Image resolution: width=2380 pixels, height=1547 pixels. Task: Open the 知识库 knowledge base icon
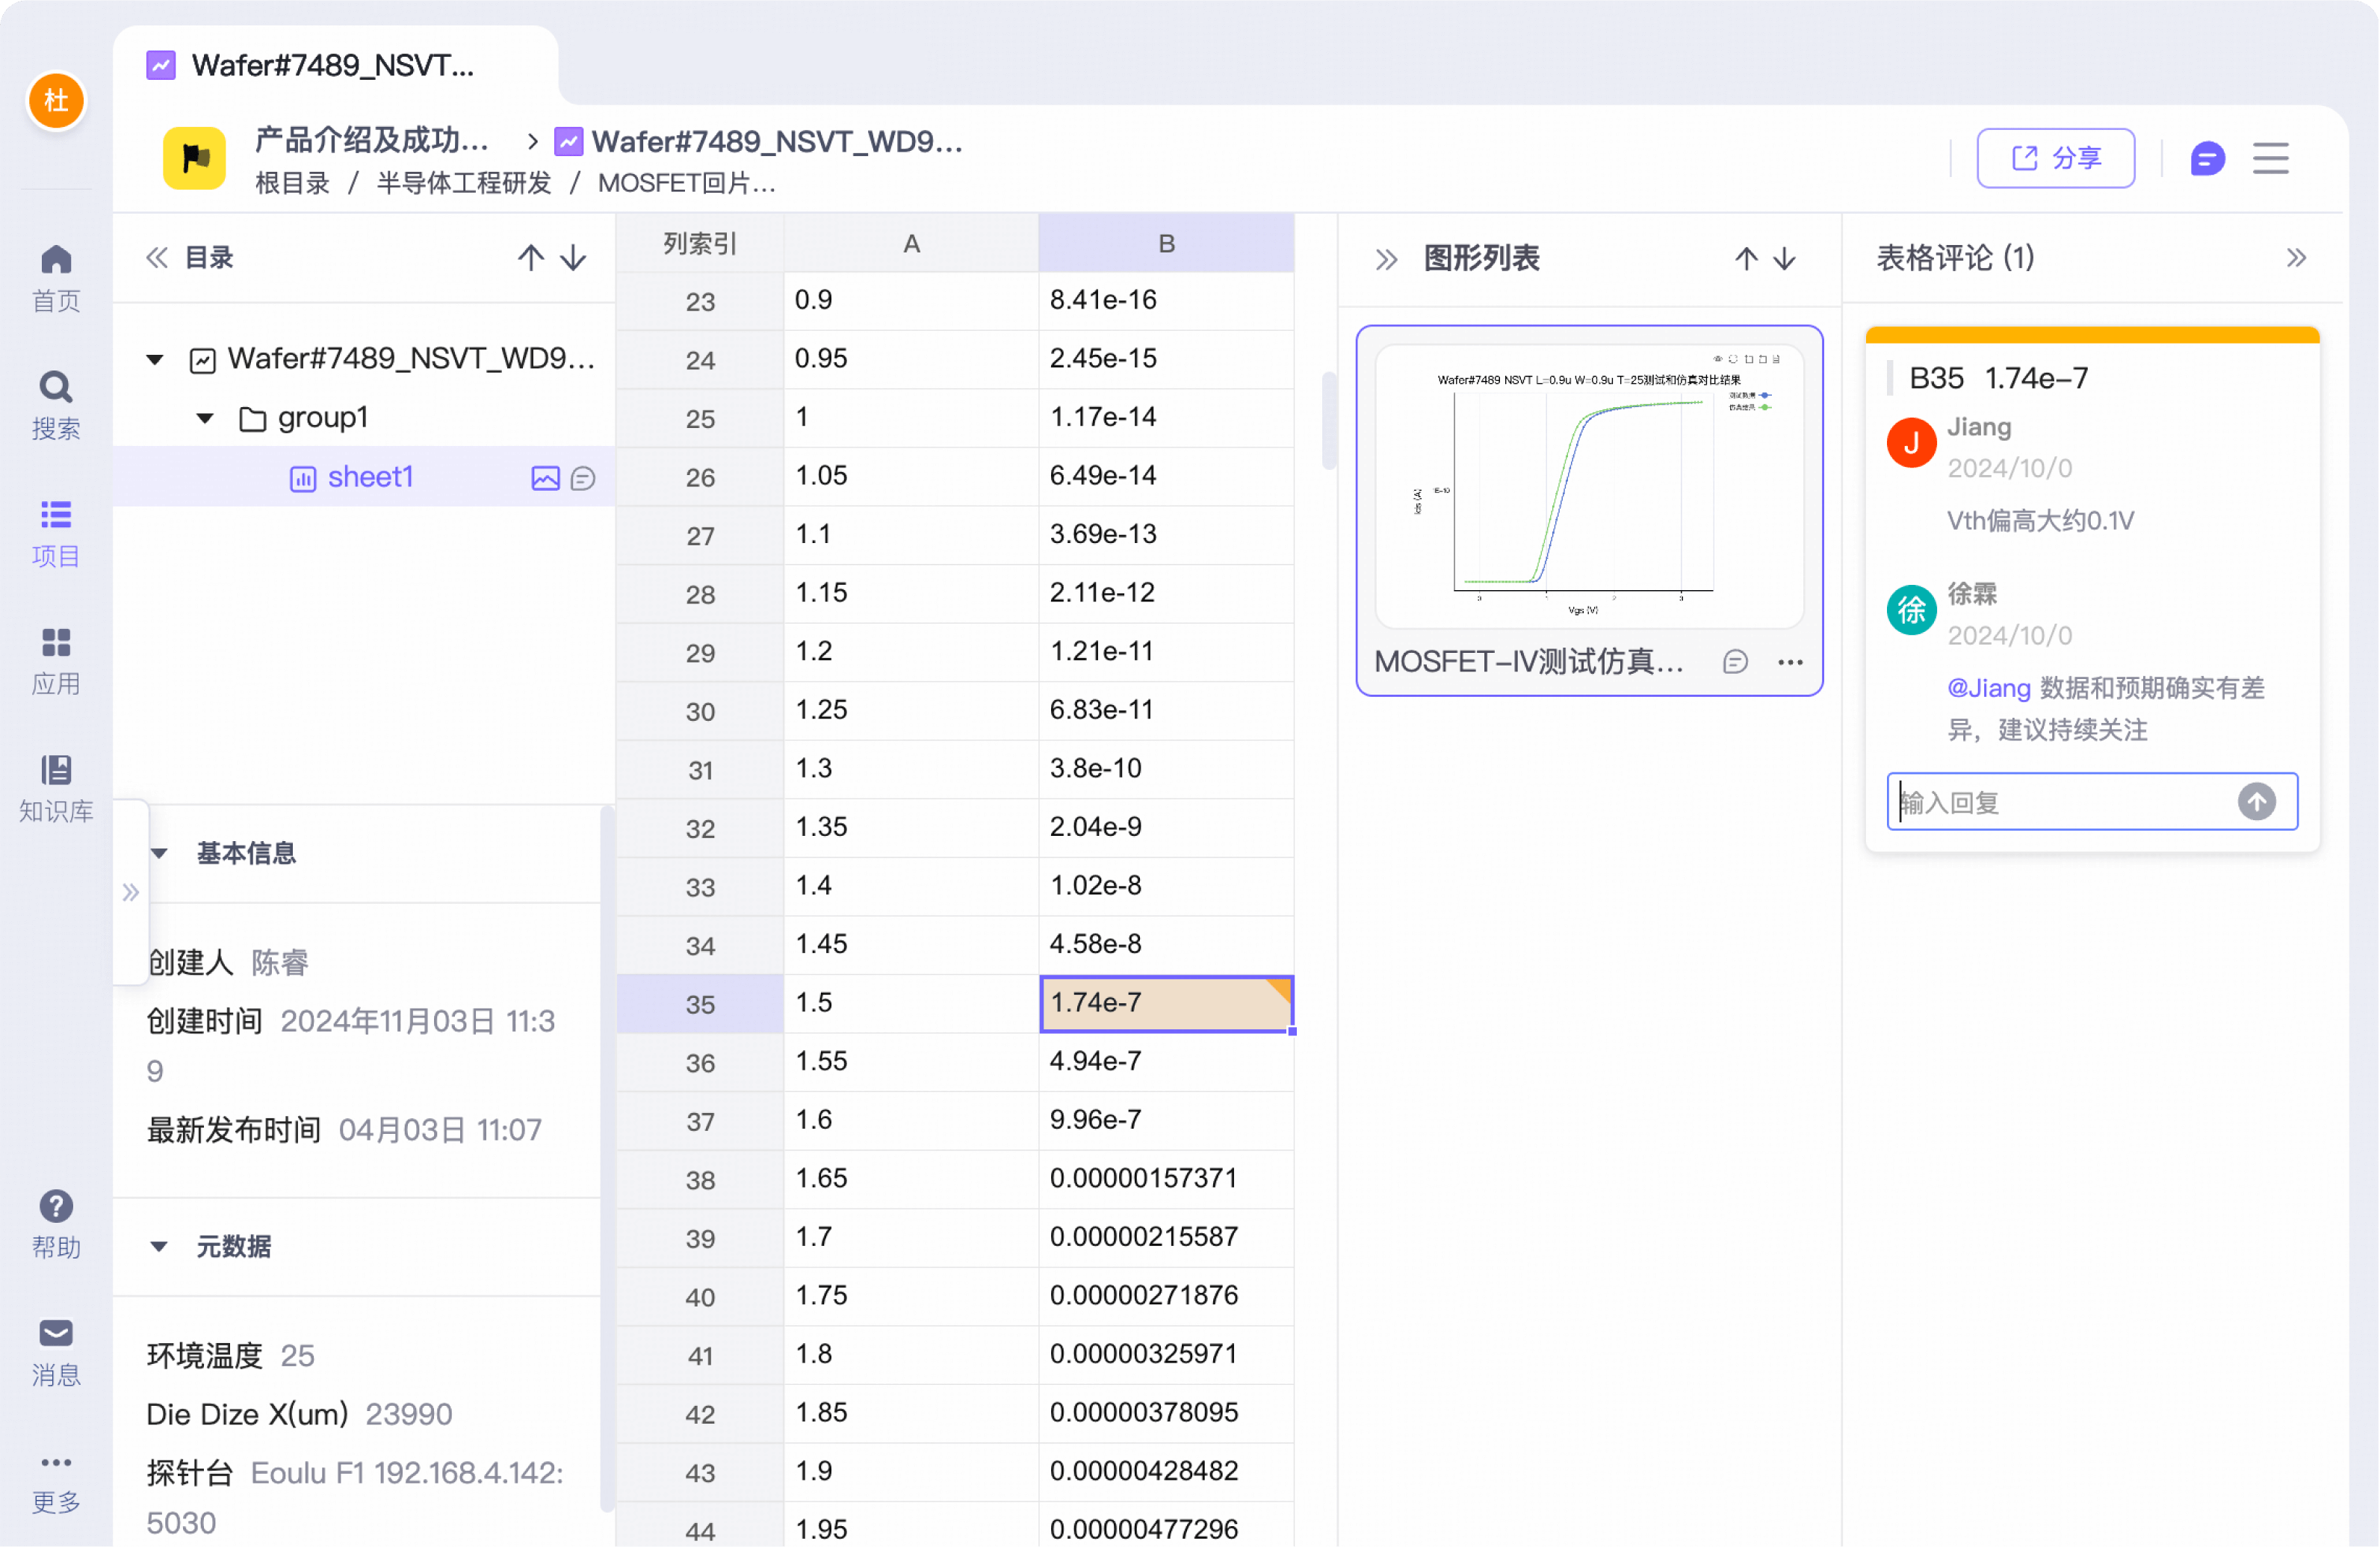pos(56,788)
